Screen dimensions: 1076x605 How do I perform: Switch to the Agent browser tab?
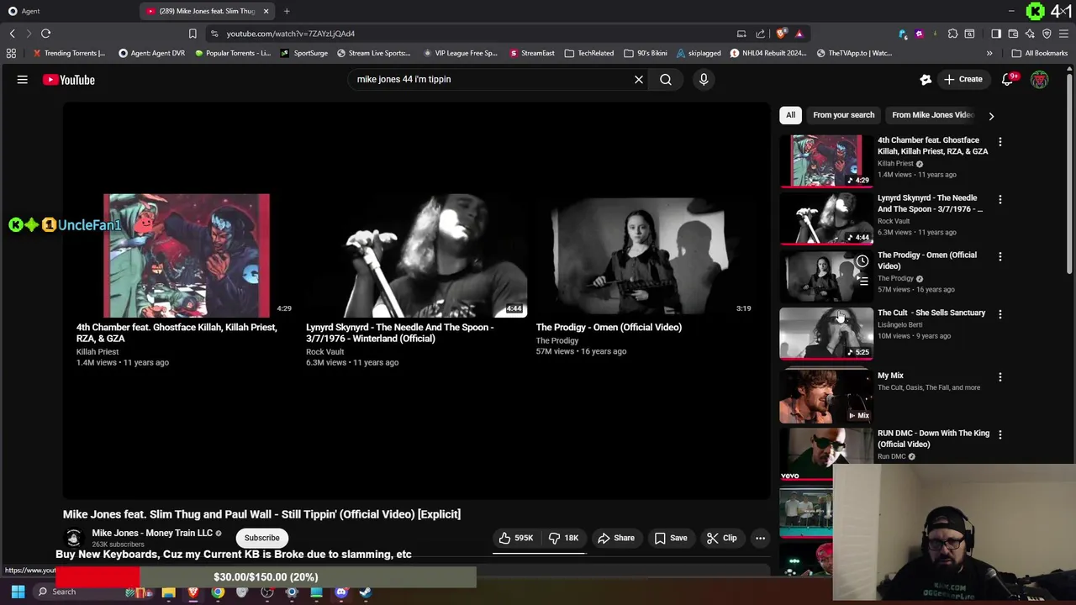[x=67, y=11]
